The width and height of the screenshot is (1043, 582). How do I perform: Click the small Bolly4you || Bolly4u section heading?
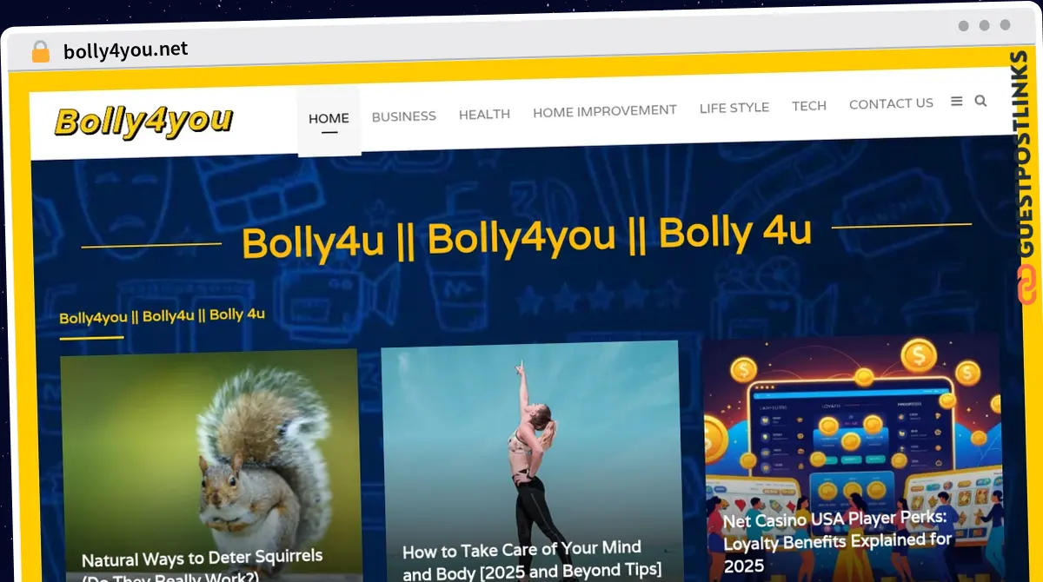coord(163,316)
